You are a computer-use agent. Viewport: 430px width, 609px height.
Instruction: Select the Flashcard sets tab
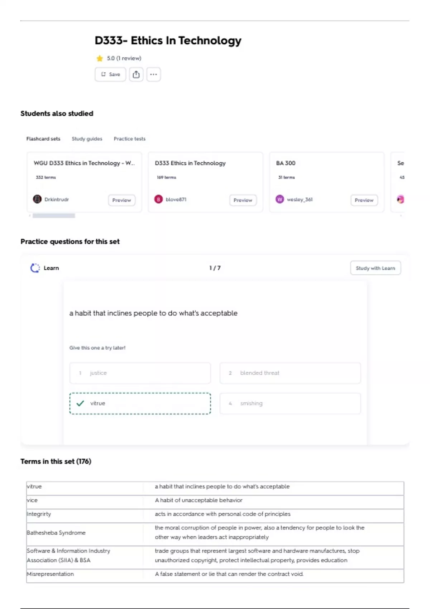pos(43,139)
